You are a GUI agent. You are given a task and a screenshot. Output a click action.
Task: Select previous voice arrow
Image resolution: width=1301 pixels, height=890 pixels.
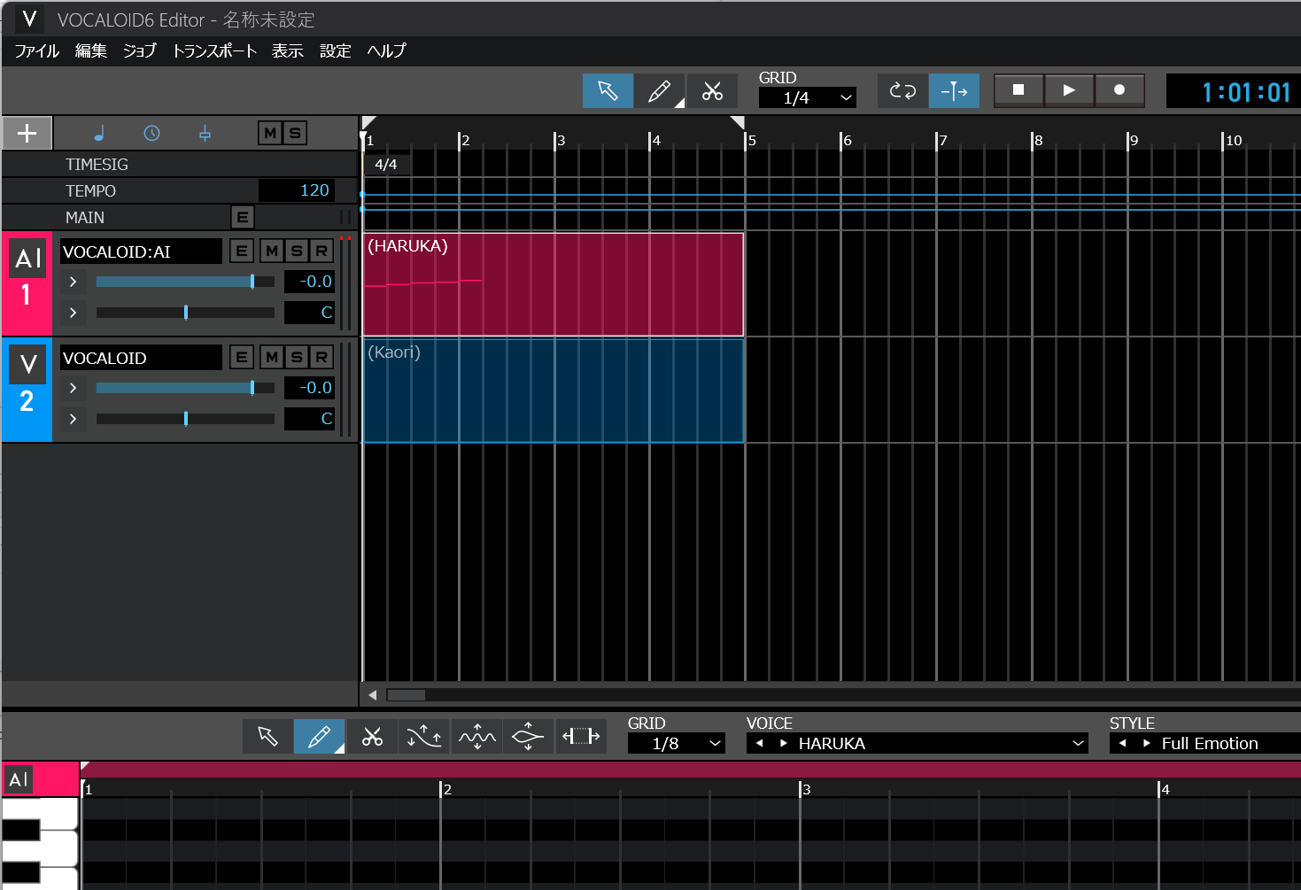(x=760, y=744)
